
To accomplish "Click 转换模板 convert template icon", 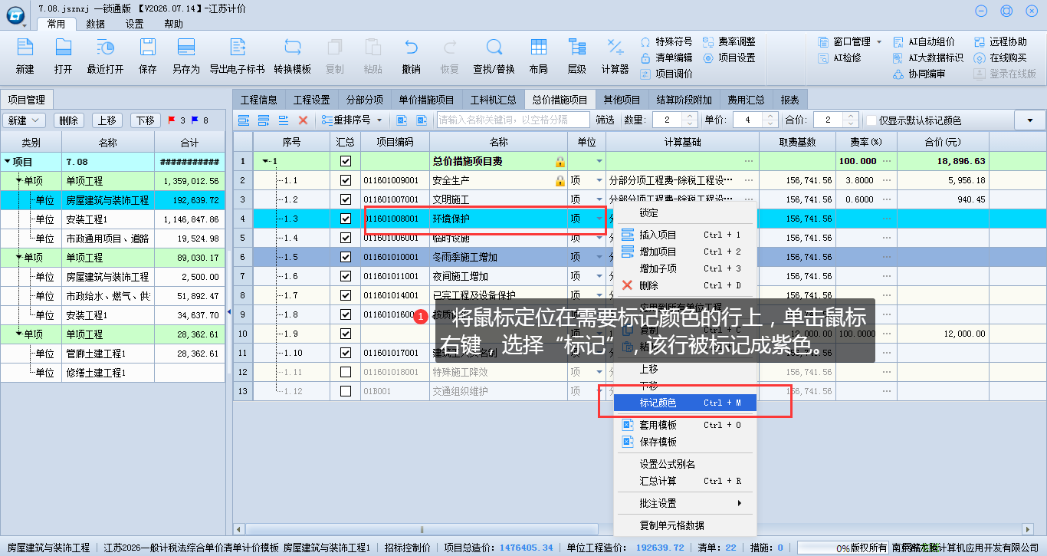I will tap(292, 48).
